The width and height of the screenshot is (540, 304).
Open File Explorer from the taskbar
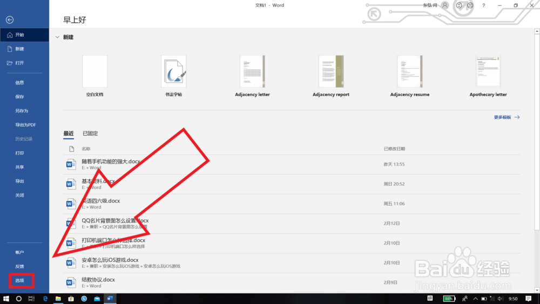(x=58, y=299)
